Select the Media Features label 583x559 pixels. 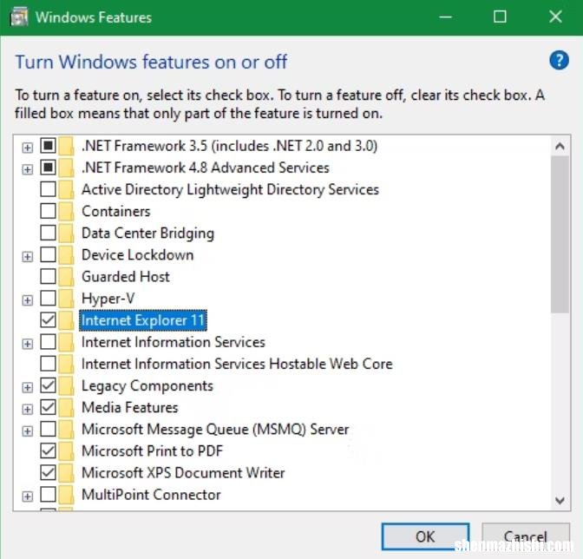(x=130, y=408)
